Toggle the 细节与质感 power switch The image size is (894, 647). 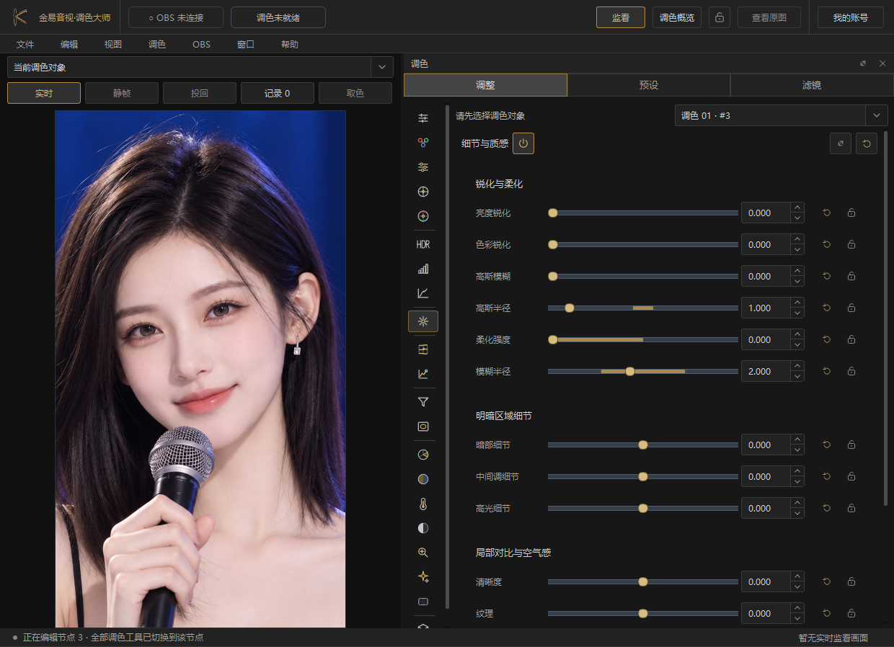523,143
